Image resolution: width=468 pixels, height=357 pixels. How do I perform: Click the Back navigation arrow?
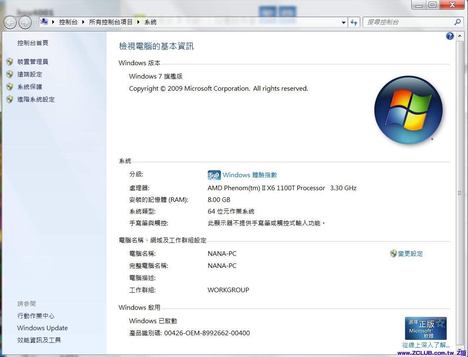tap(10, 23)
